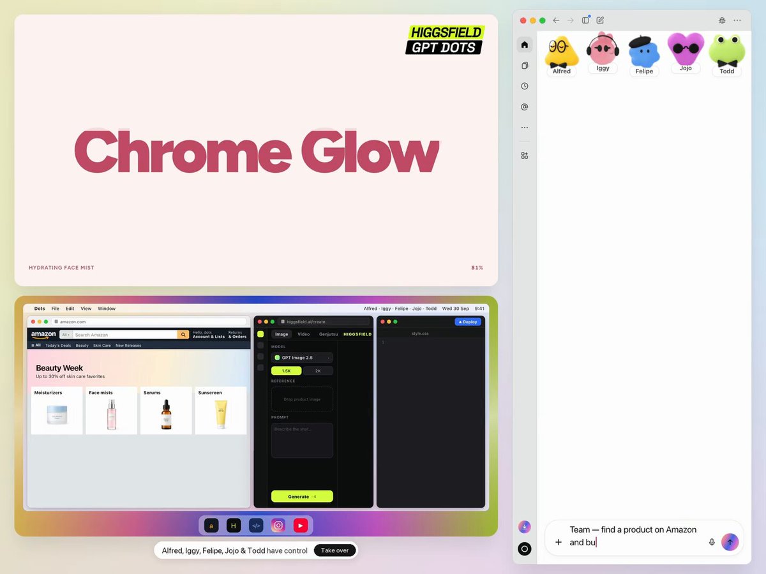Open the sidebar's three-dot more menu
The width and height of the screenshot is (766, 574).
pos(525,128)
